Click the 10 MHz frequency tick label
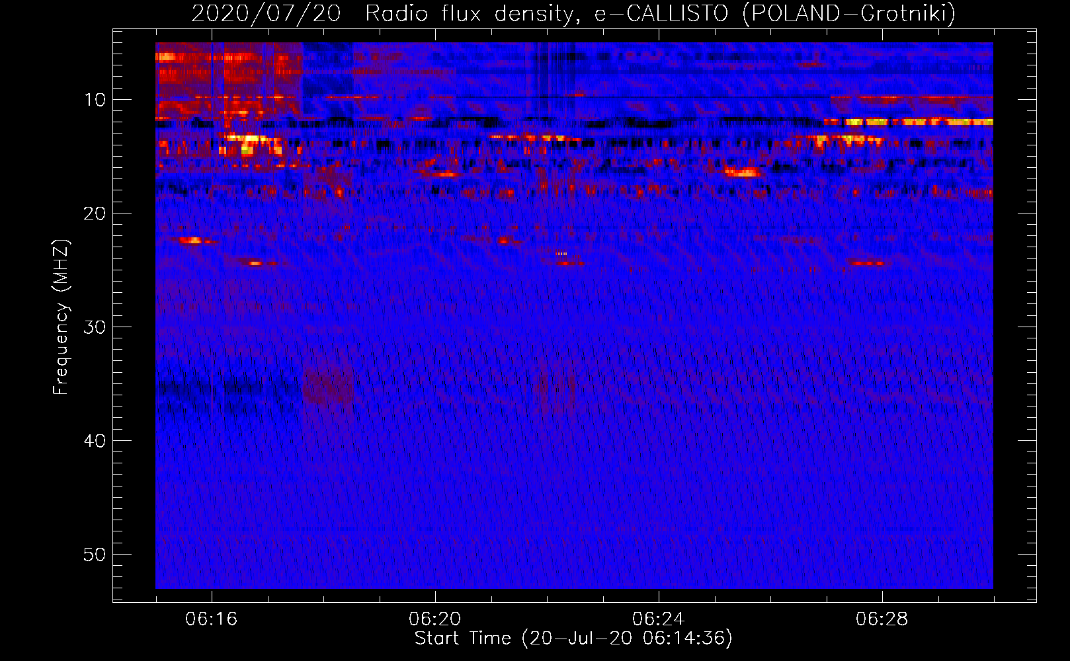The image size is (1070, 661). 95,100
